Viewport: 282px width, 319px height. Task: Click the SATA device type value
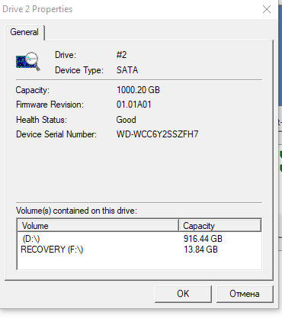[x=127, y=70]
